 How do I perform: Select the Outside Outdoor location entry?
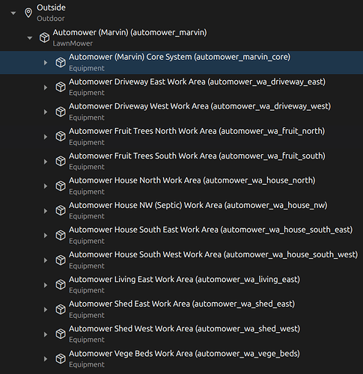(51, 13)
